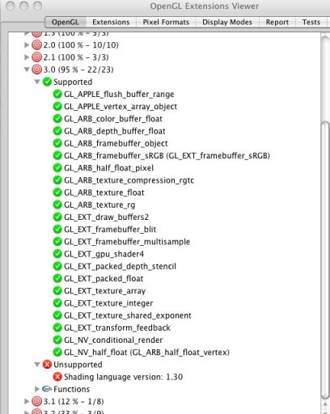Select the GL_EXT_texture_array row
Image resolution: width=330 pixels, height=414 pixels.
tap(104, 291)
